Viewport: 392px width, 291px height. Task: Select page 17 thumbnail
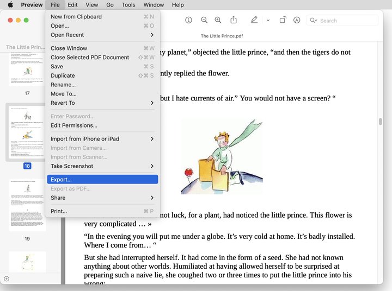(x=27, y=68)
